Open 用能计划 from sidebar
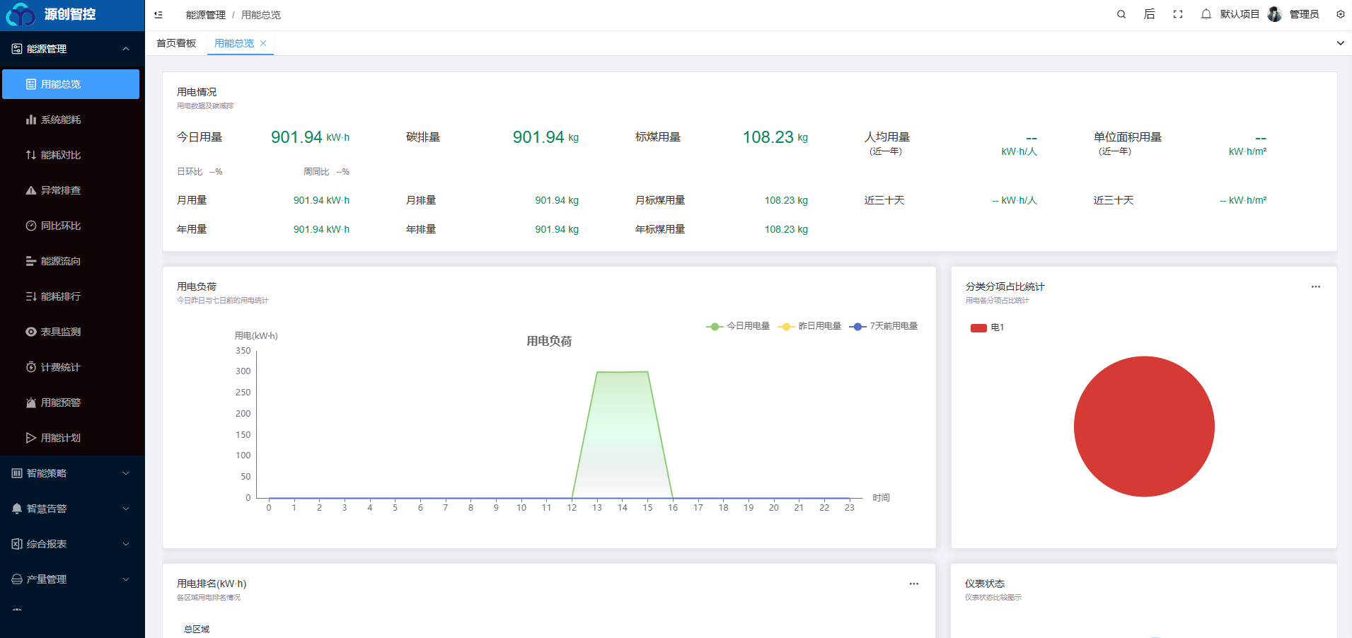Viewport: 1352px width, 638px height. pyautogui.click(x=71, y=438)
